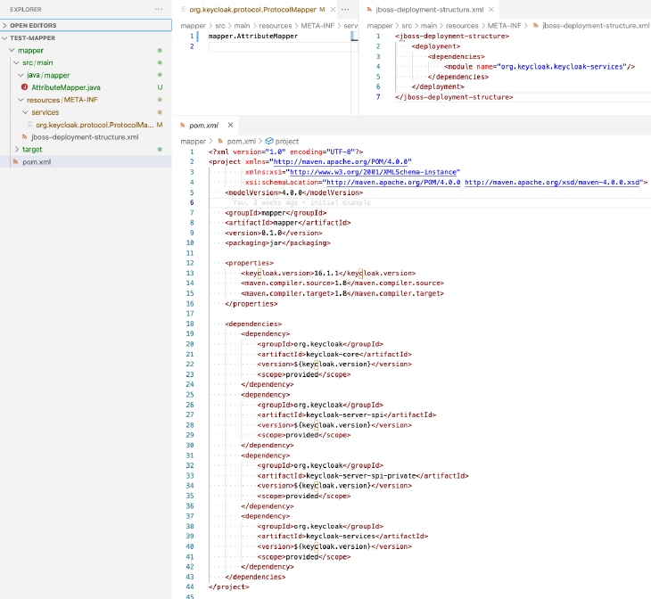Click the Java error icon beside AttributeMapper.java
Screen dimensions: 651x599
(25, 87)
